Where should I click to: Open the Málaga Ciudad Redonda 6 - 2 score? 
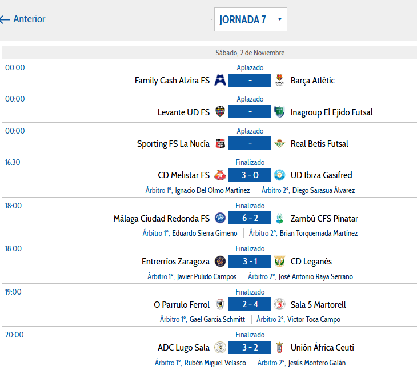[250, 219]
